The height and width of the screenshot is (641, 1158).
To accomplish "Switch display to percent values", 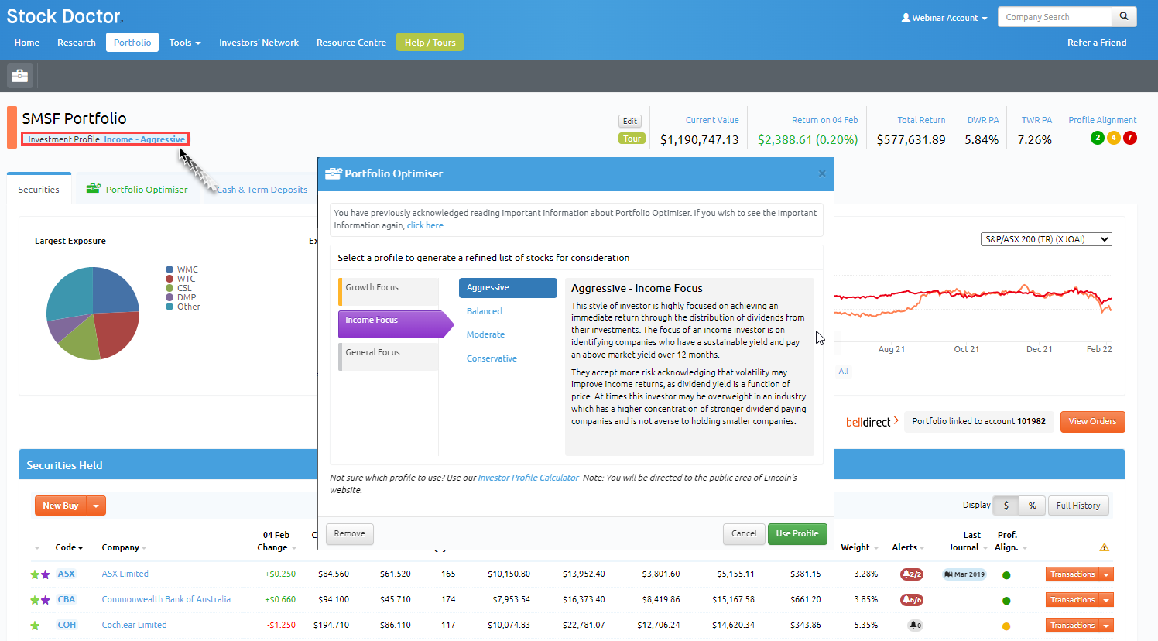I will coord(1033,506).
